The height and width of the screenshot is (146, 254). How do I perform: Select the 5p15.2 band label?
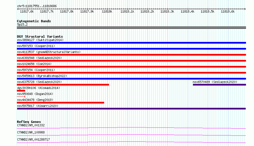point(22,25)
